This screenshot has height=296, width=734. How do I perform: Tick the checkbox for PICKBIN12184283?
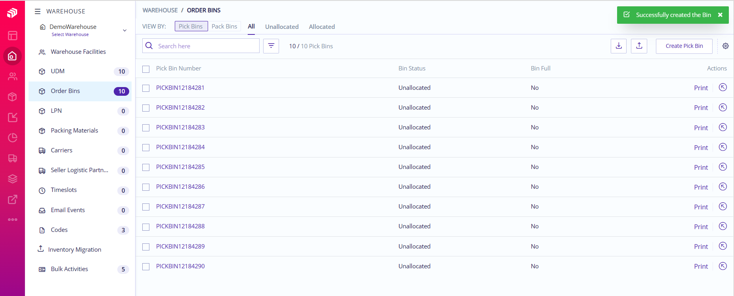coord(146,128)
